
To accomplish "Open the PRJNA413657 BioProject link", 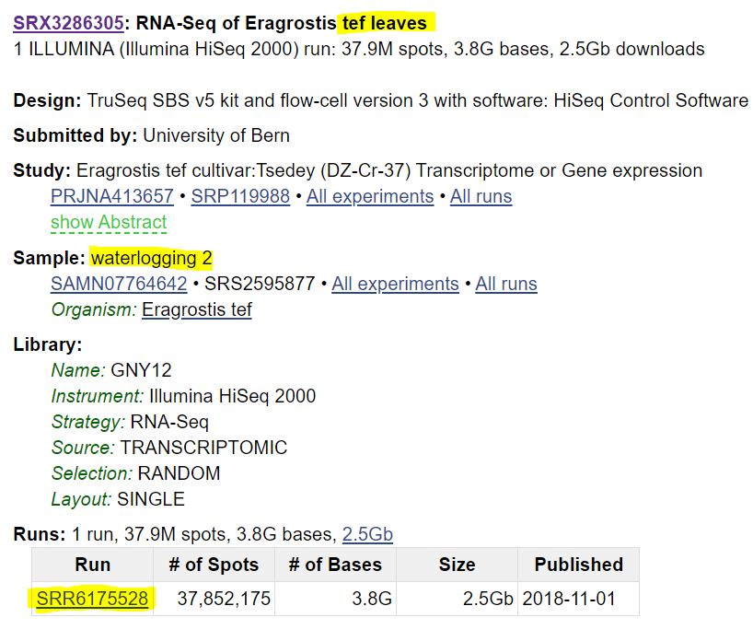I will point(112,196).
